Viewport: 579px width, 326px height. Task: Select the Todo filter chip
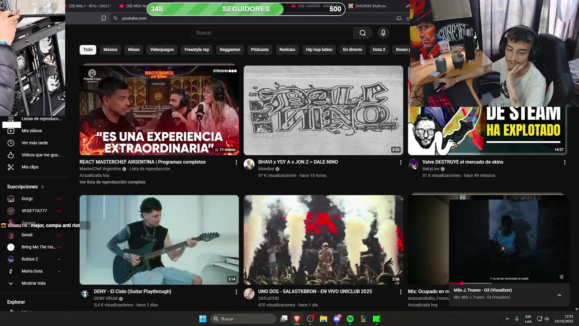88,50
